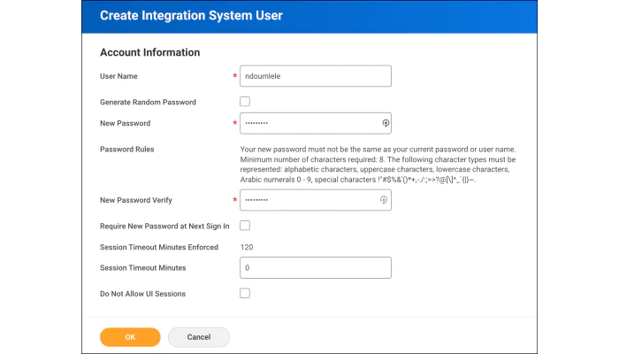Screen dimensions: 619x354
Task: Click the Create Integration System User title
Action: pos(191,16)
